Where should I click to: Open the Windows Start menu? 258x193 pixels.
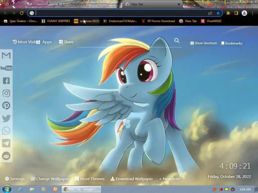(x=7, y=189)
